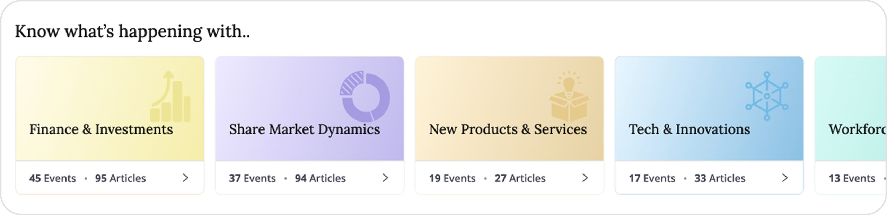Click the donut chart icon
This screenshot has width=887, height=215.
click(365, 97)
